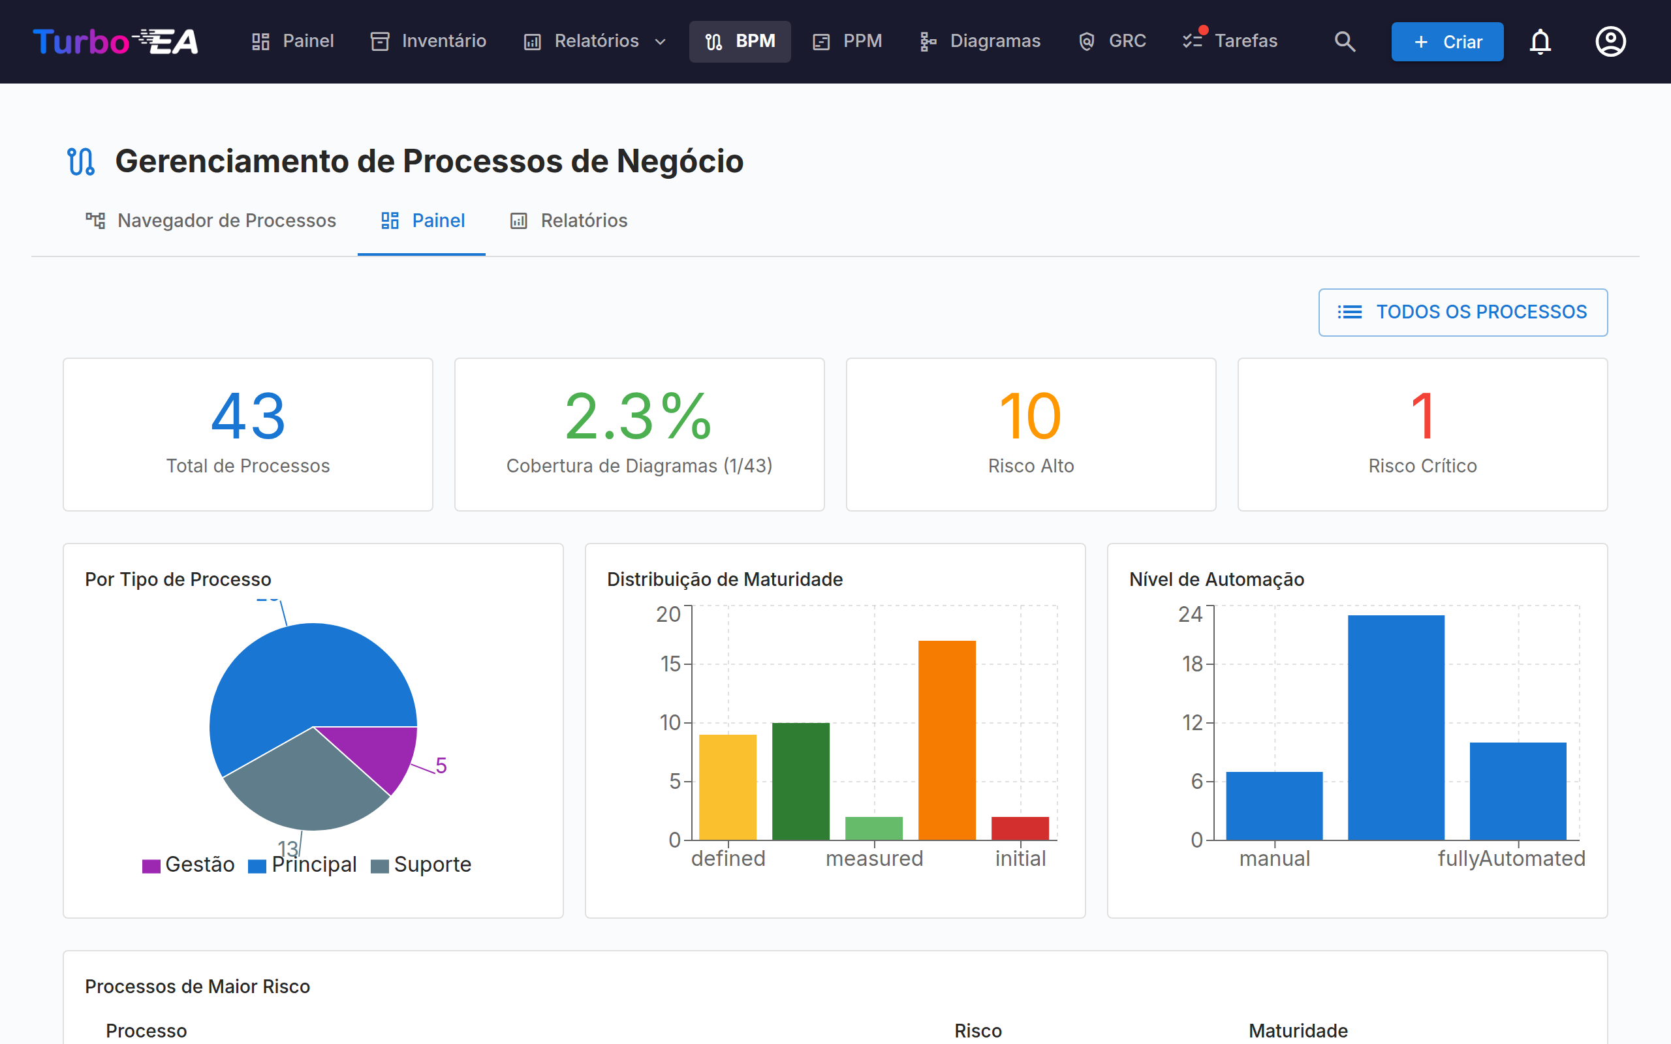Screen dimensions: 1671x1044
Task: Click the fullyAutomated bar
Action: (x=1518, y=791)
